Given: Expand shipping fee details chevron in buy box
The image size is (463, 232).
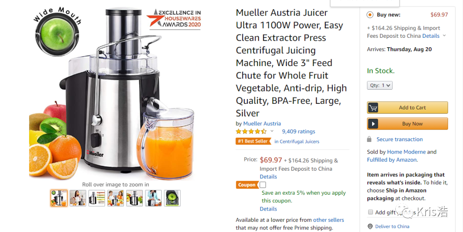Looking at the screenshot, I should [x=445, y=36].
